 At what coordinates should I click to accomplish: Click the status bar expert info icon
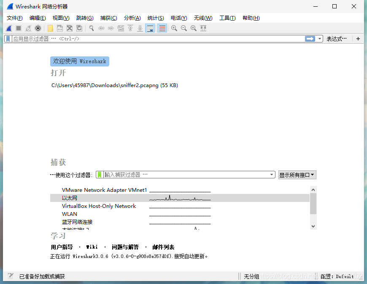[x=10, y=276]
